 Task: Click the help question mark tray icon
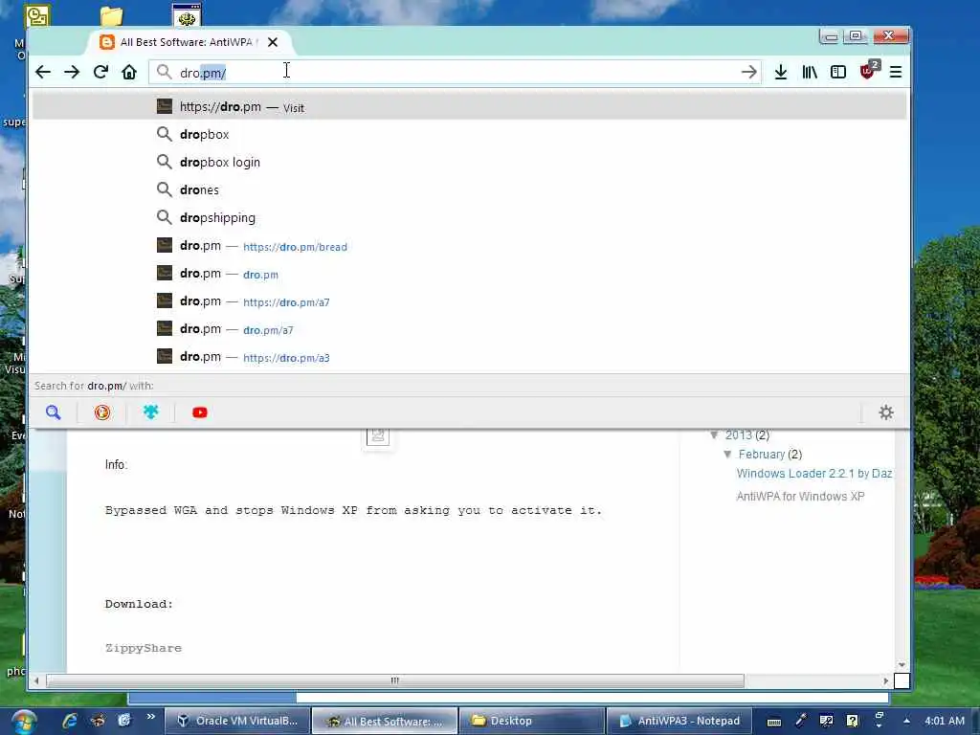(x=853, y=721)
